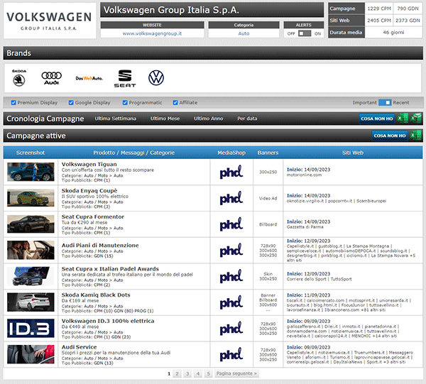Open the Per data date filter
This screenshot has width=426, height=384.
(x=247, y=119)
